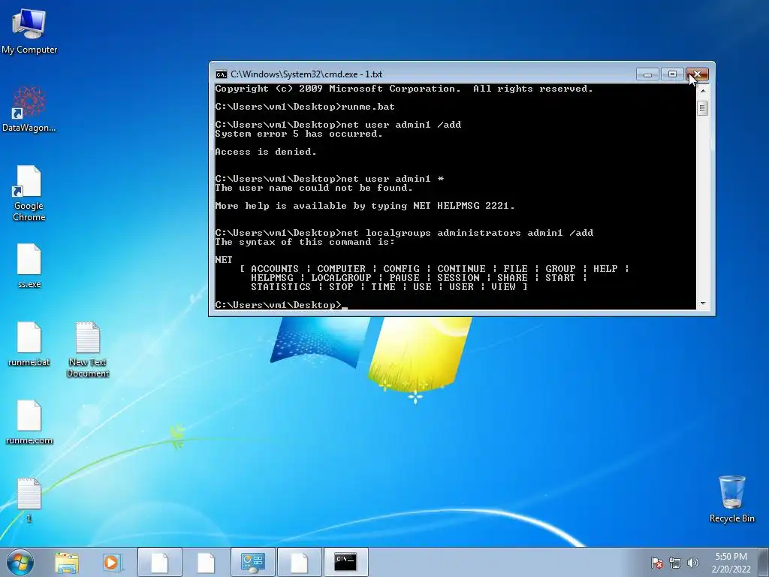Open Windows Explorer from the taskbar
This screenshot has height=577, width=769.
67,562
